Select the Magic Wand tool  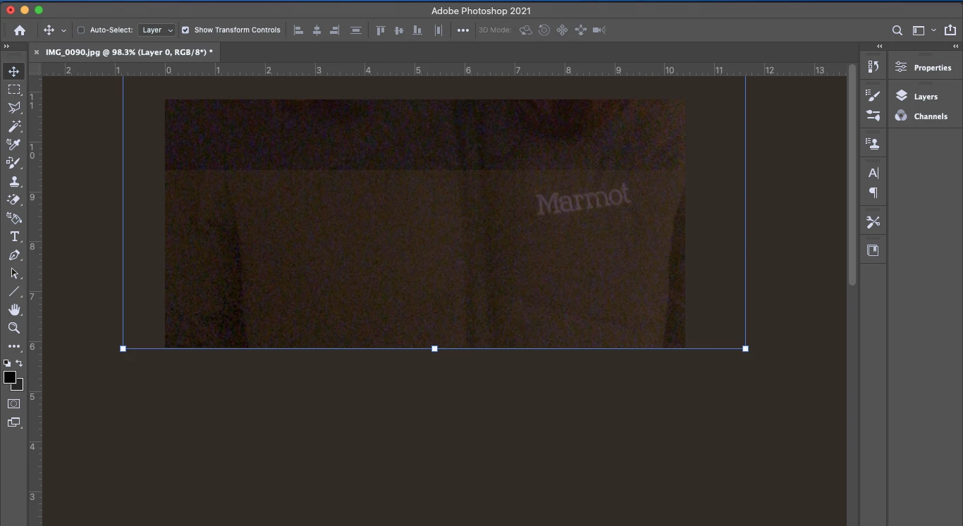click(x=14, y=126)
